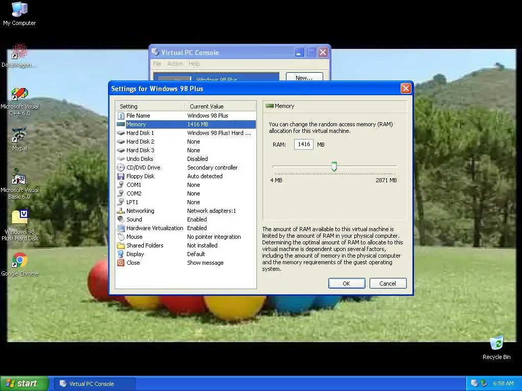Click the RAM value input field
Screen dimensions: 522x391
coord(304,144)
